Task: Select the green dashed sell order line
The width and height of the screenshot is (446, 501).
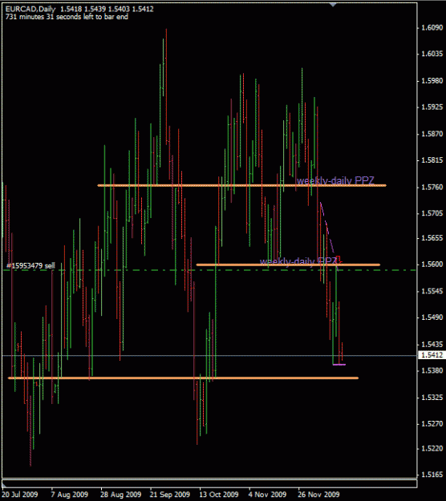Action: [209, 270]
